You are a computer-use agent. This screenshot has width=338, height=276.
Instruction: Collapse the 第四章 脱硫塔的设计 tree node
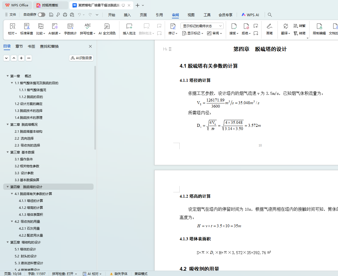(7, 187)
